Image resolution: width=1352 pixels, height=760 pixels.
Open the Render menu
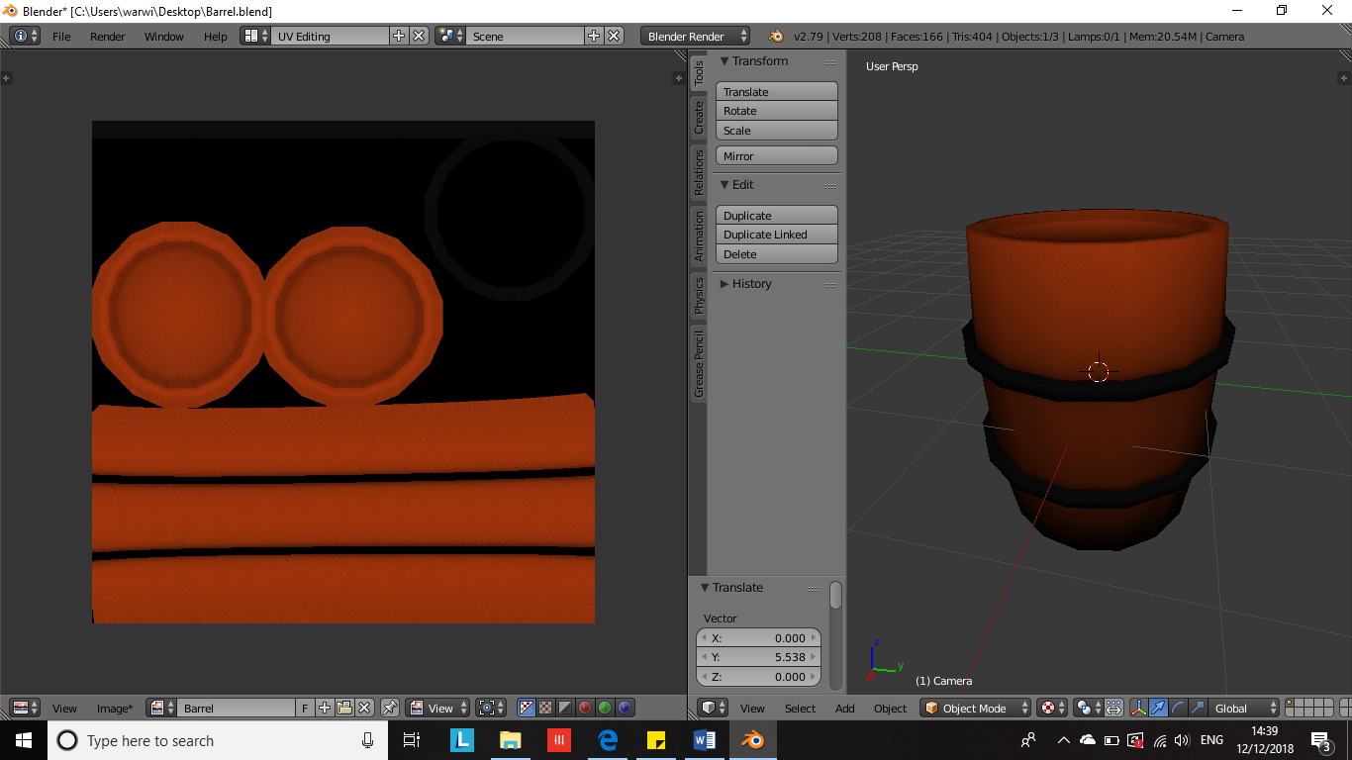click(107, 37)
